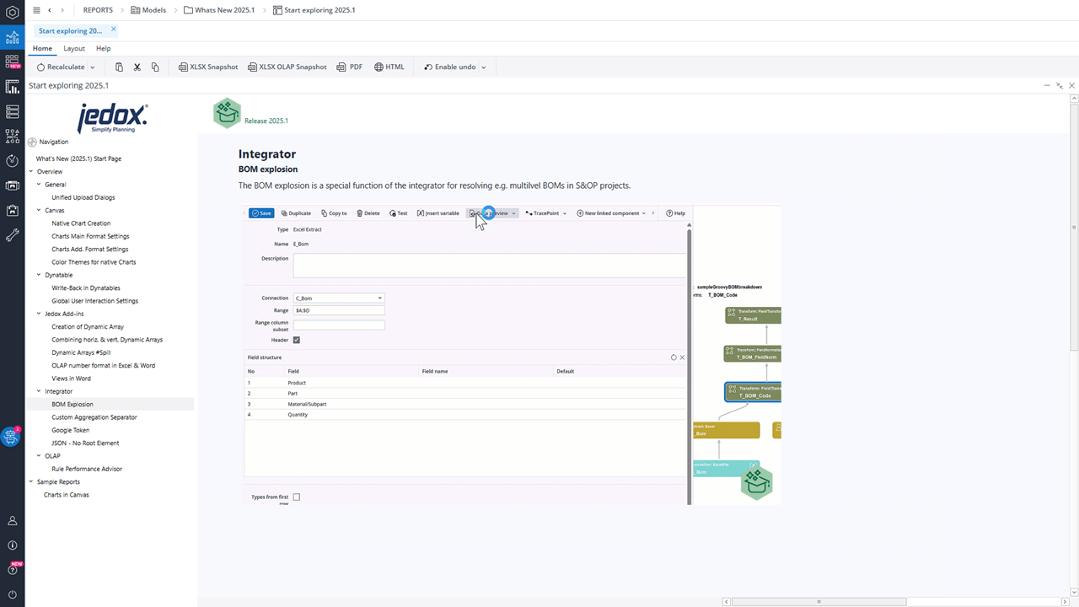Go back using the left arrow

click(x=50, y=9)
